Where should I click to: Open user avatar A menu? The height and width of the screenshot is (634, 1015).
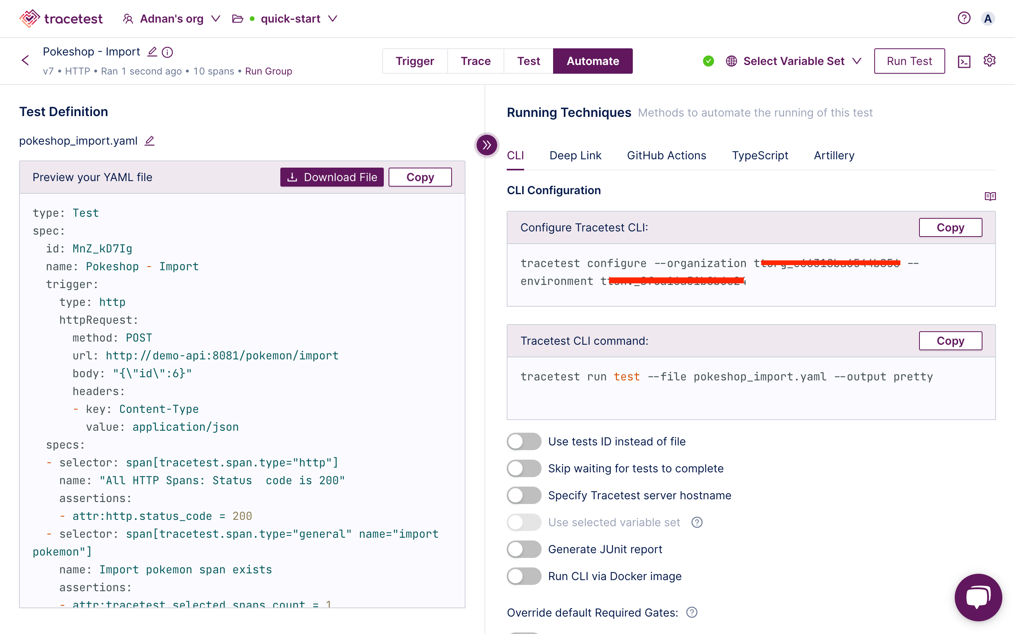[x=988, y=19]
